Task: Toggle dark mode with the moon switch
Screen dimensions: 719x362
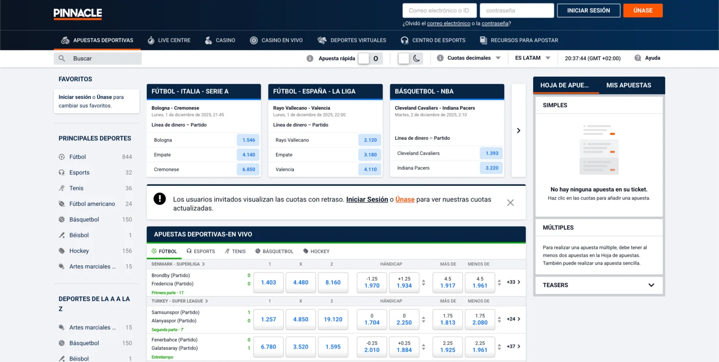Action: (x=410, y=58)
